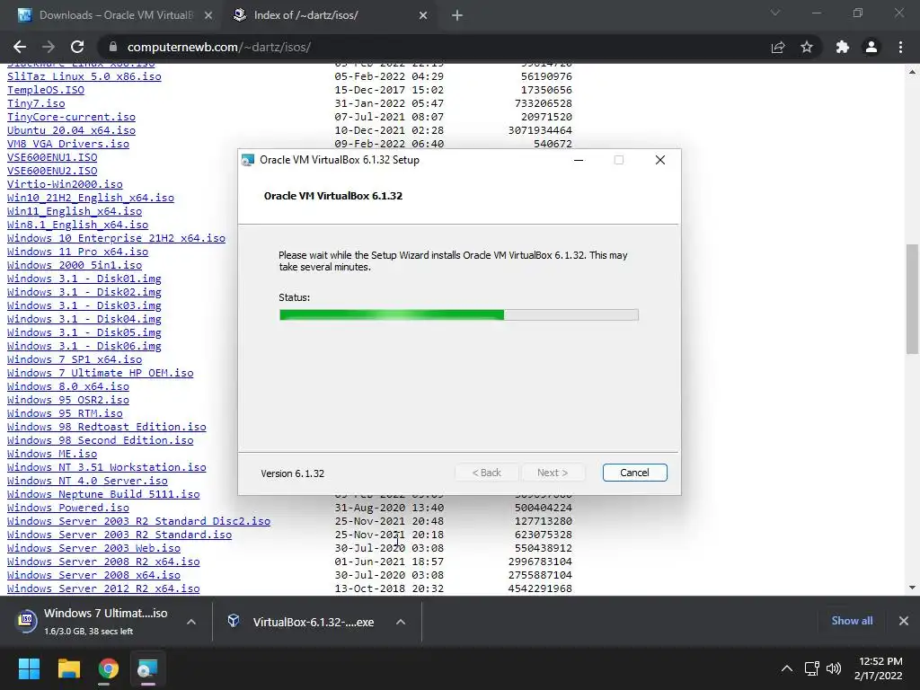920x690 pixels.
Task: Open volume control tray icon
Action: (x=833, y=668)
